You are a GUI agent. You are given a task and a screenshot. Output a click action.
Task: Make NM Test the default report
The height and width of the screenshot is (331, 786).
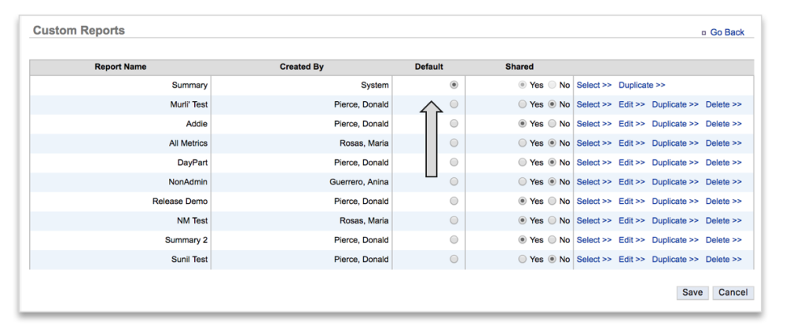[x=454, y=220]
